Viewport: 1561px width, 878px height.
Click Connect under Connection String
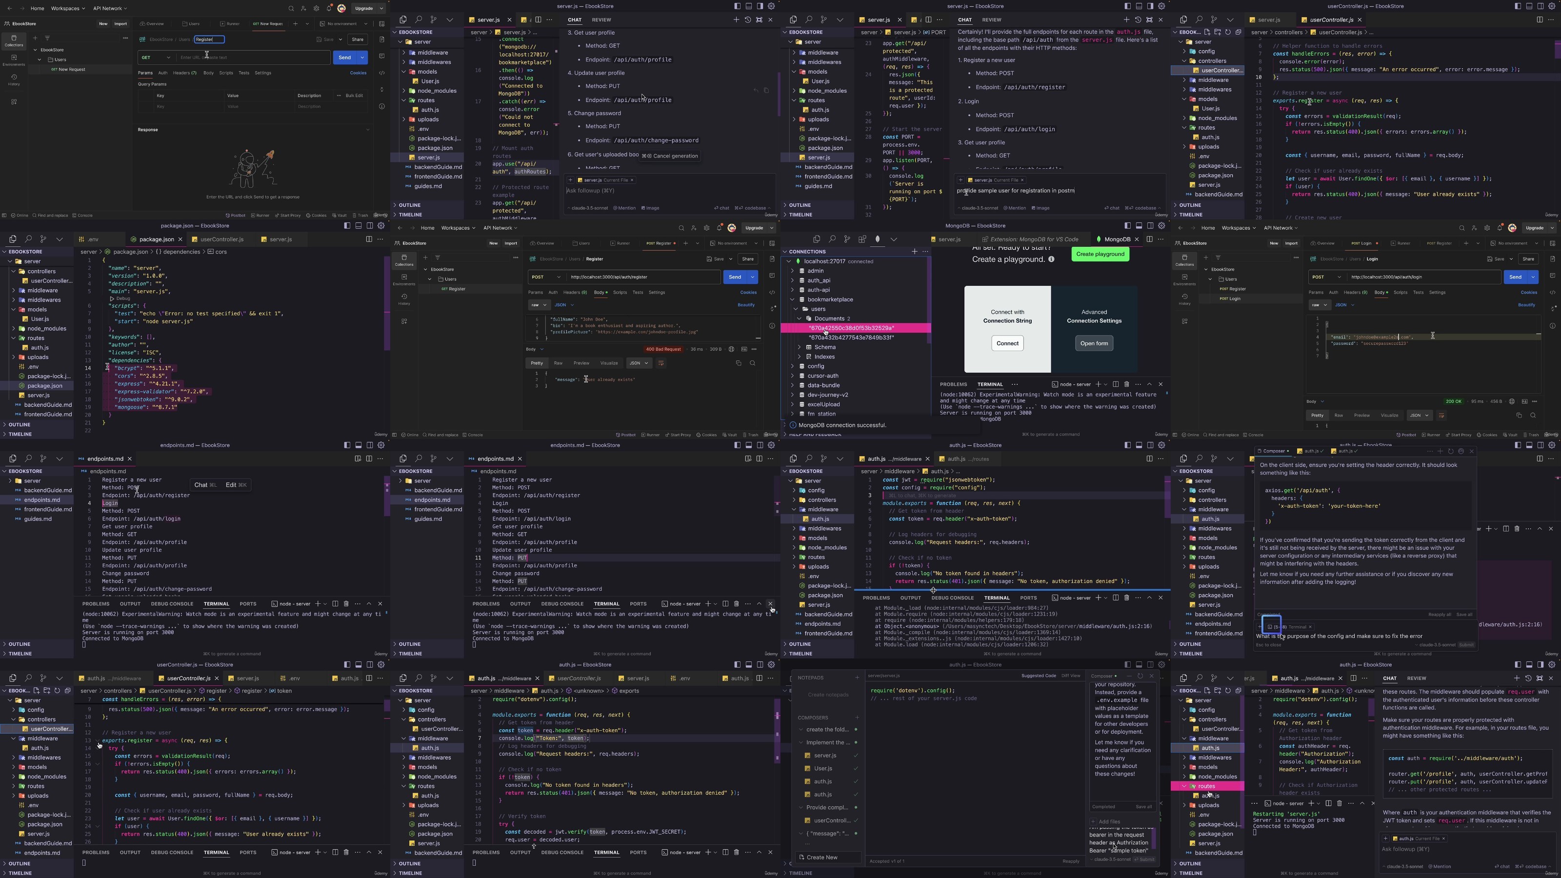coord(1007,343)
